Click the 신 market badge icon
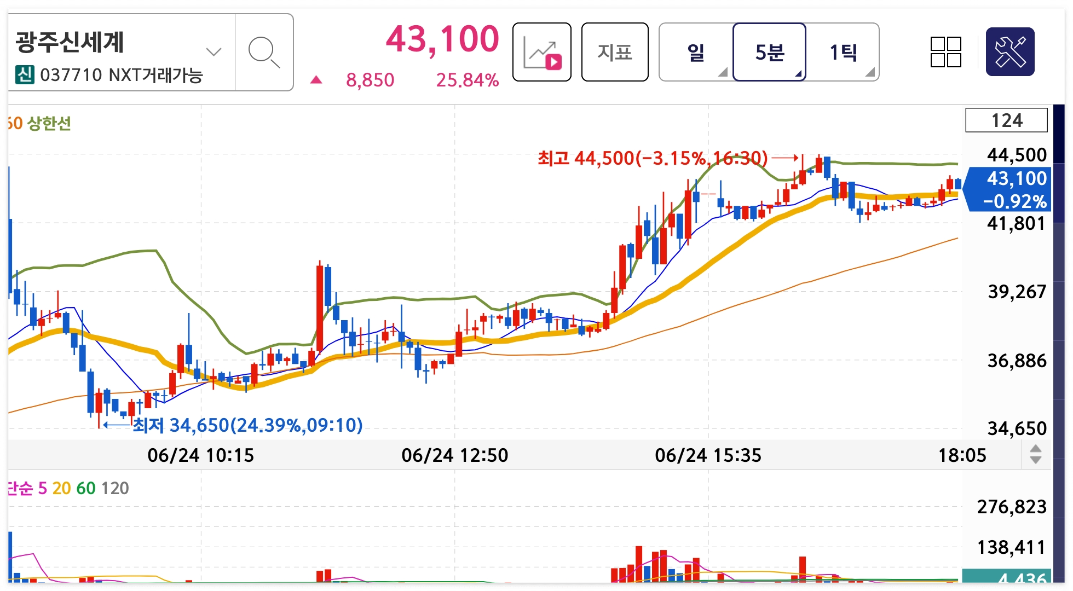The width and height of the screenshot is (1073, 591). 25,74
